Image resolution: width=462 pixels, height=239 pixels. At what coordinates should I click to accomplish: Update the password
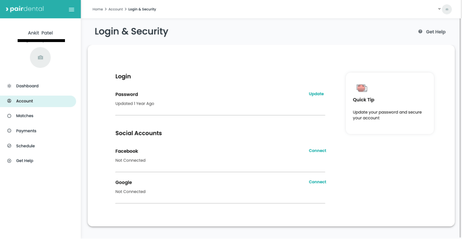[x=316, y=94]
